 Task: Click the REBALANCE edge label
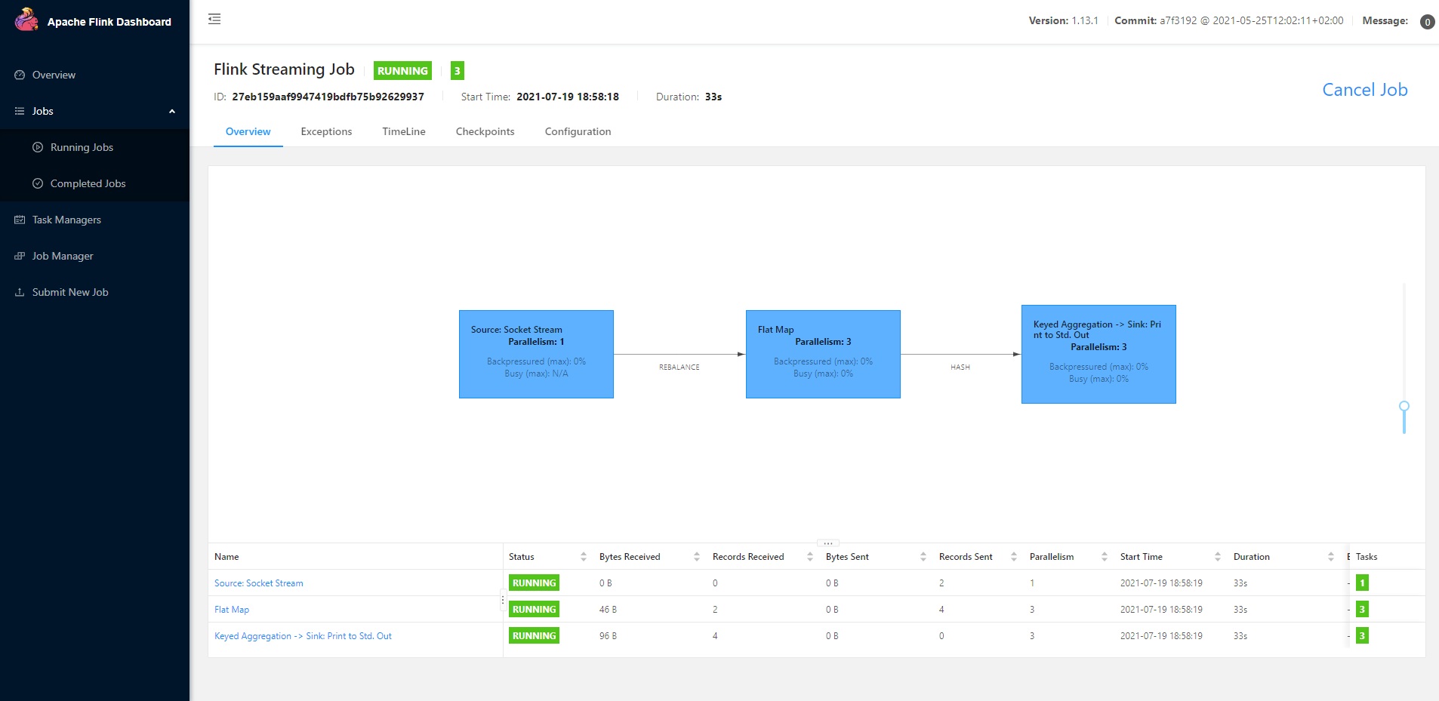(679, 367)
